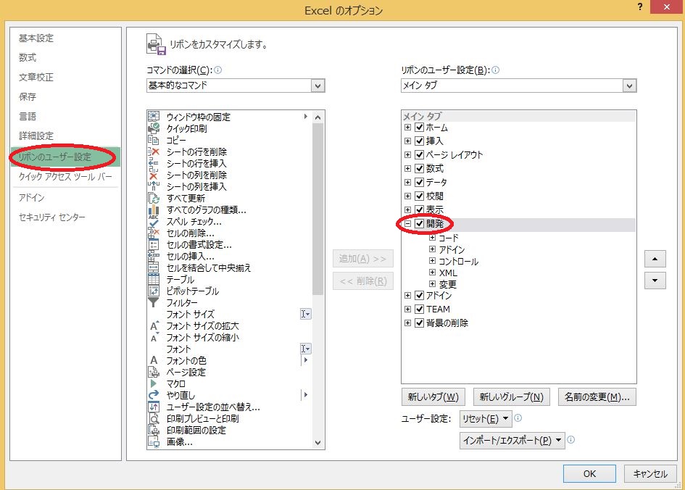Click the フォント サイズの縮小 icon
The image size is (685, 490).
point(154,337)
